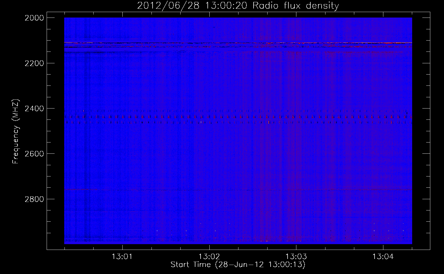Click the 'Start Time (28-Jun-12 13:00:13)' axis label
The width and height of the screenshot is (444, 274).
(238, 265)
